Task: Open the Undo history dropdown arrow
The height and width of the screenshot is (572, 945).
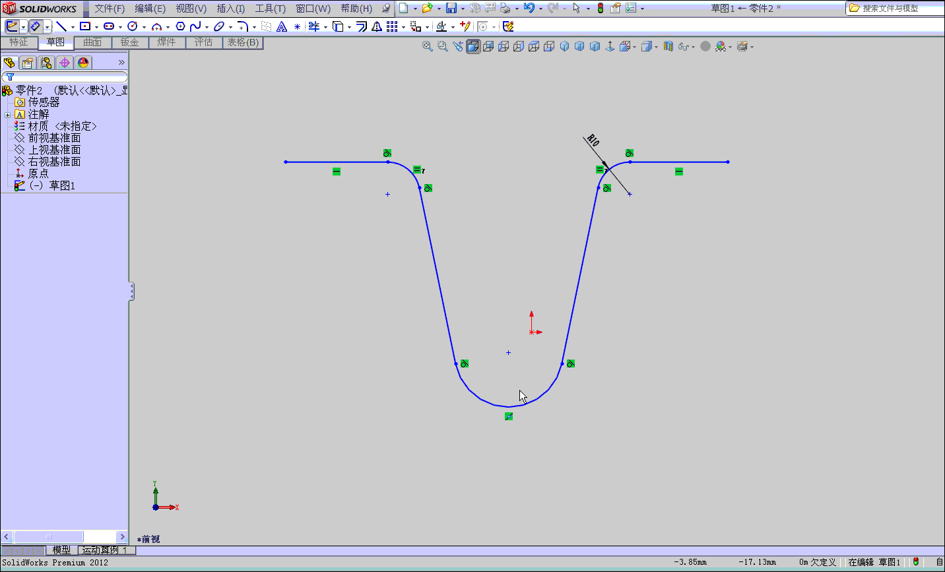Action: [540, 9]
